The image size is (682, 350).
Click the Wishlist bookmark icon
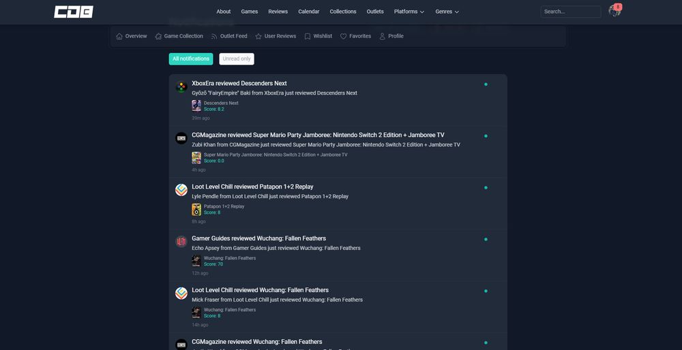pyautogui.click(x=308, y=37)
